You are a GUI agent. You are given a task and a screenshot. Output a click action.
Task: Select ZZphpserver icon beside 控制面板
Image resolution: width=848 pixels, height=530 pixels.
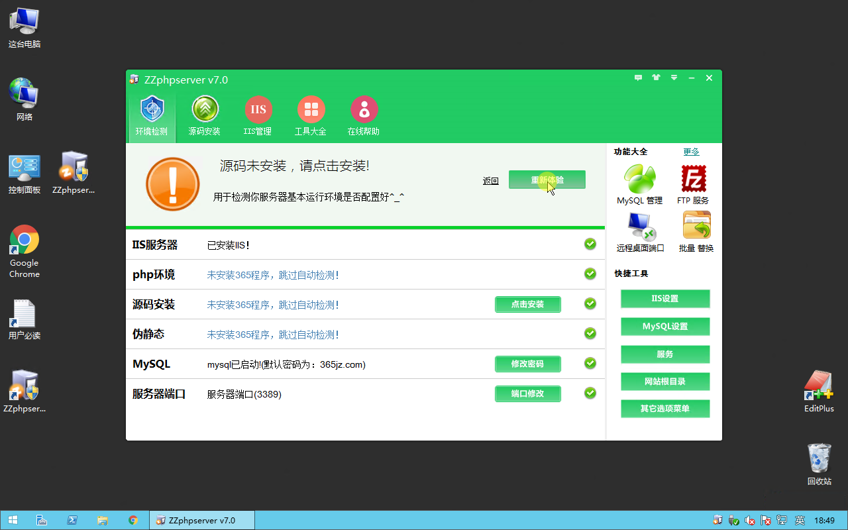tap(74, 174)
